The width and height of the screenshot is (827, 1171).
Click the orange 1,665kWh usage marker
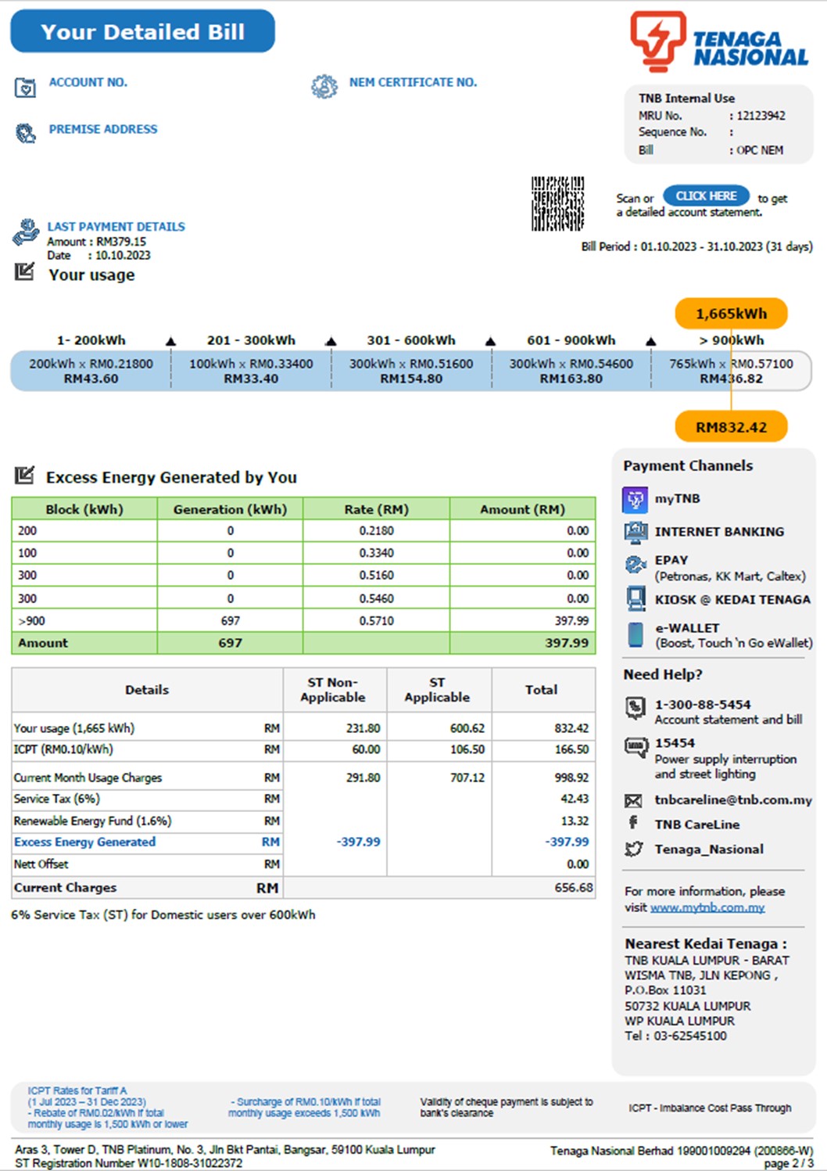click(731, 314)
